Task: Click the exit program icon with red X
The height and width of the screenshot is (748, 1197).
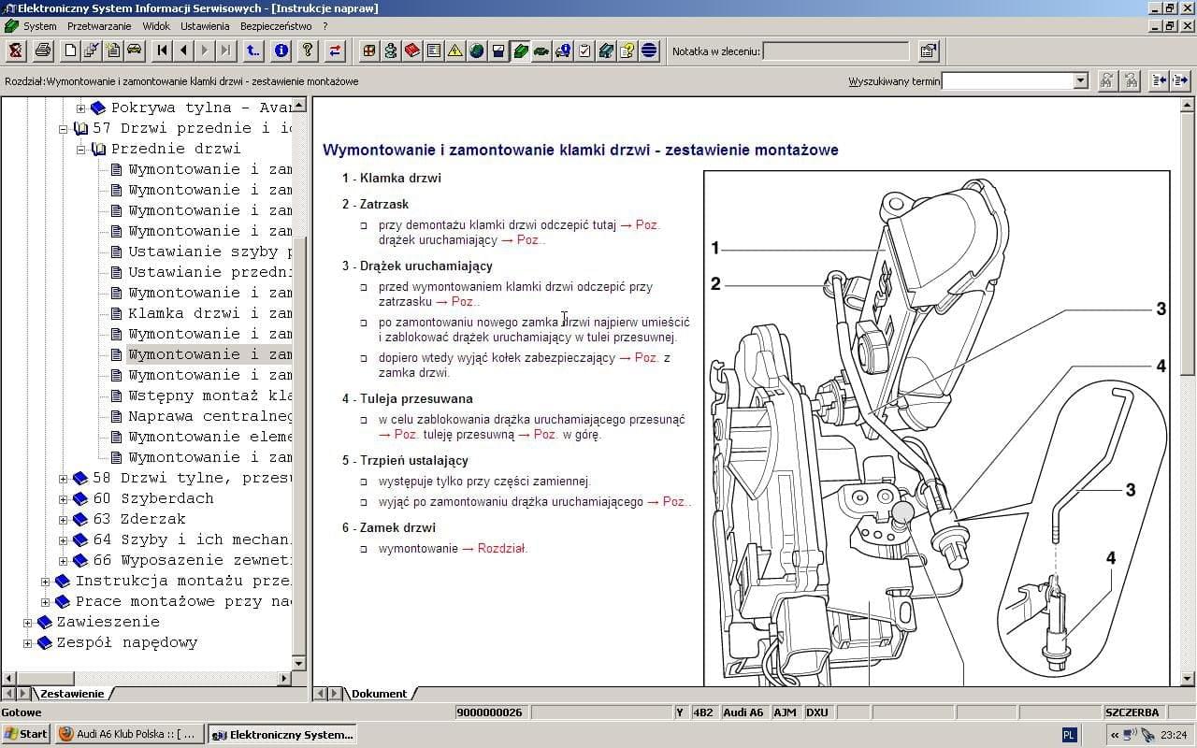Action: point(15,50)
